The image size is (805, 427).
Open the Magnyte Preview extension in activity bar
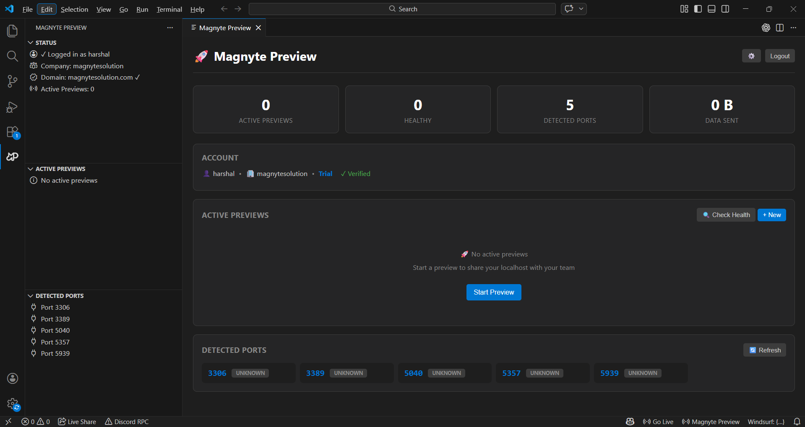pos(12,157)
